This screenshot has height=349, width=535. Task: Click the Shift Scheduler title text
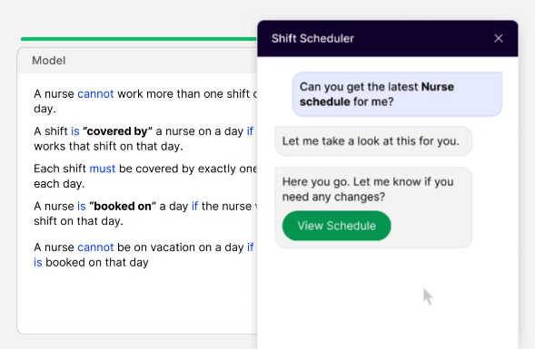[312, 38]
